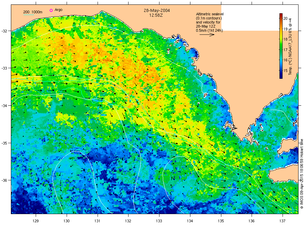This screenshot has height=225, width=306.
Task: Click the magenta Argo marker circle
Action: (51, 10)
